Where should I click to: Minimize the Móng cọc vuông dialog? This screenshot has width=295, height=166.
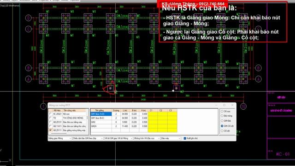(x=216, y=105)
